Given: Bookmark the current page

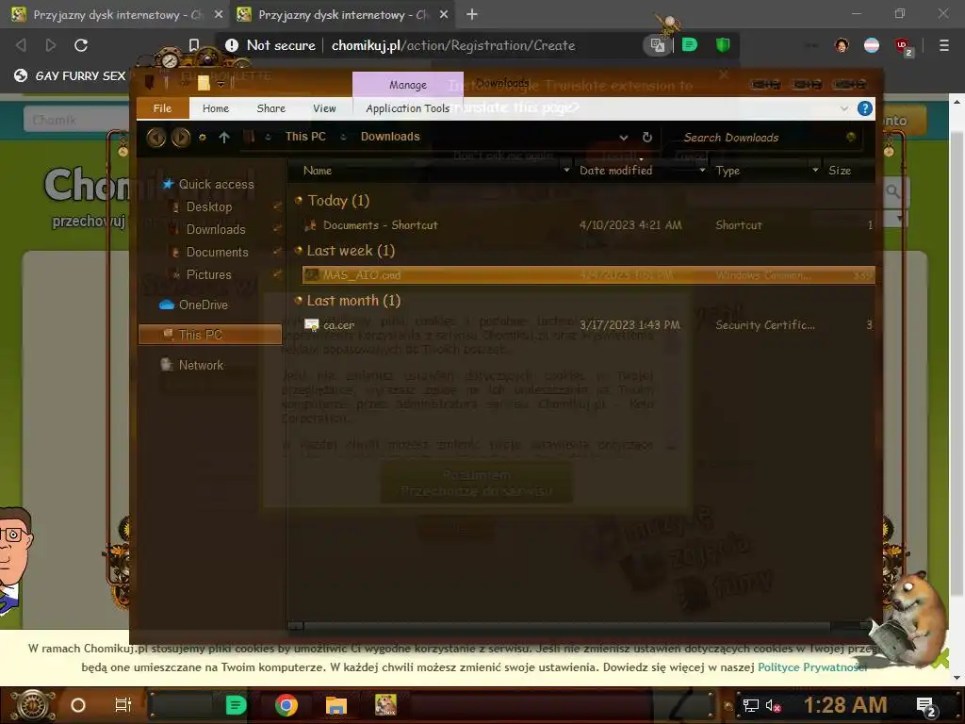Looking at the screenshot, I should coord(194,45).
